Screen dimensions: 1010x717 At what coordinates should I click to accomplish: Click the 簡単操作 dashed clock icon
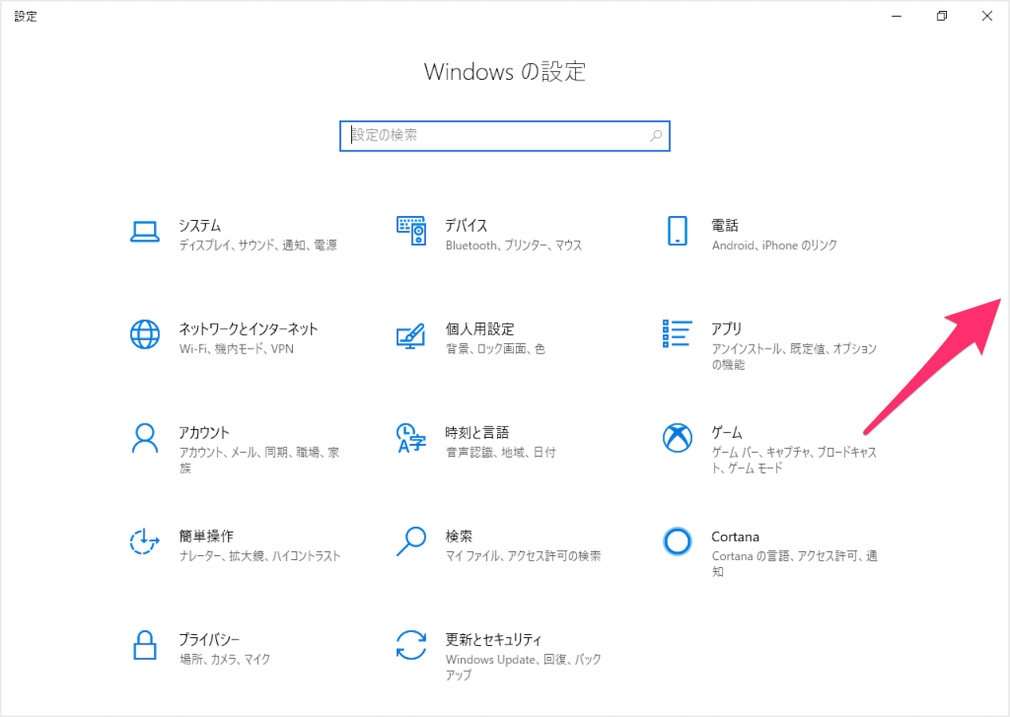(145, 541)
